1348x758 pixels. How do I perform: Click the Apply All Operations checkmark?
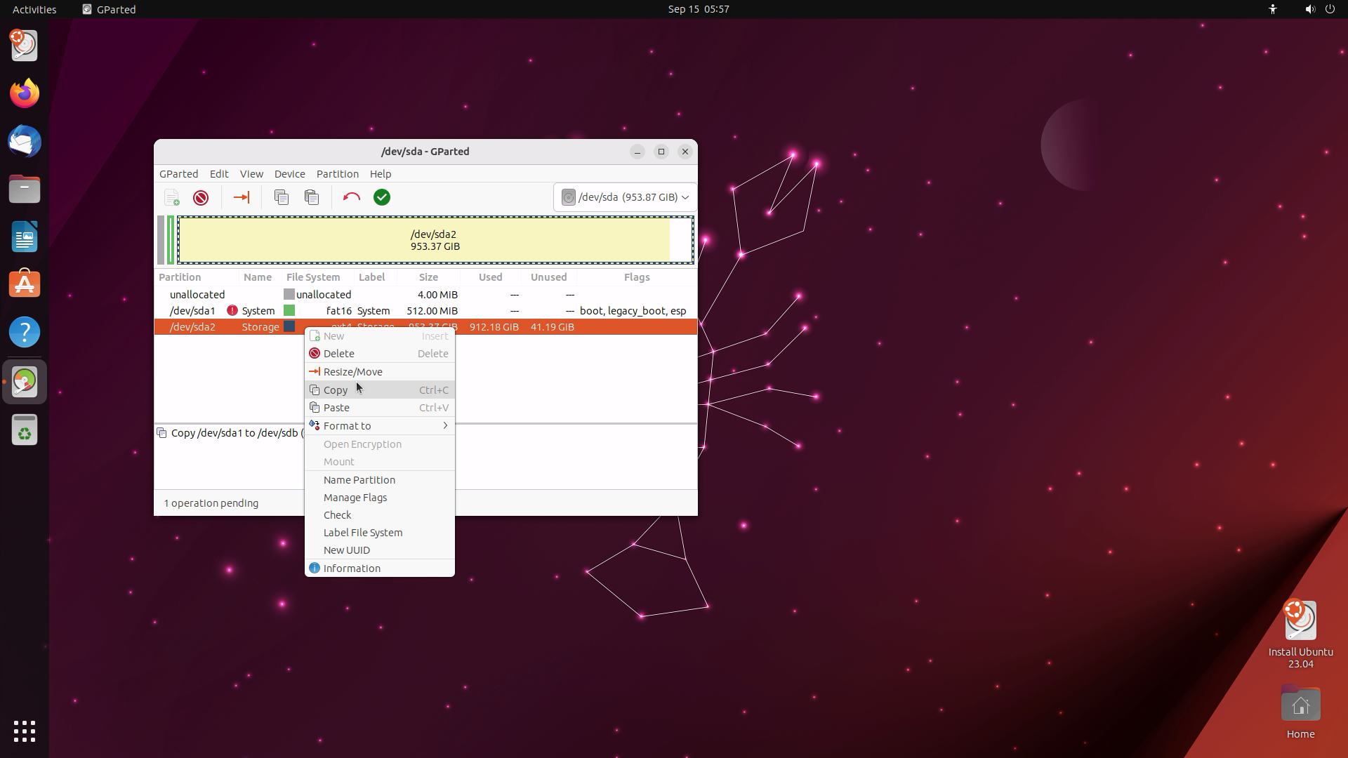click(x=382, y=197)
